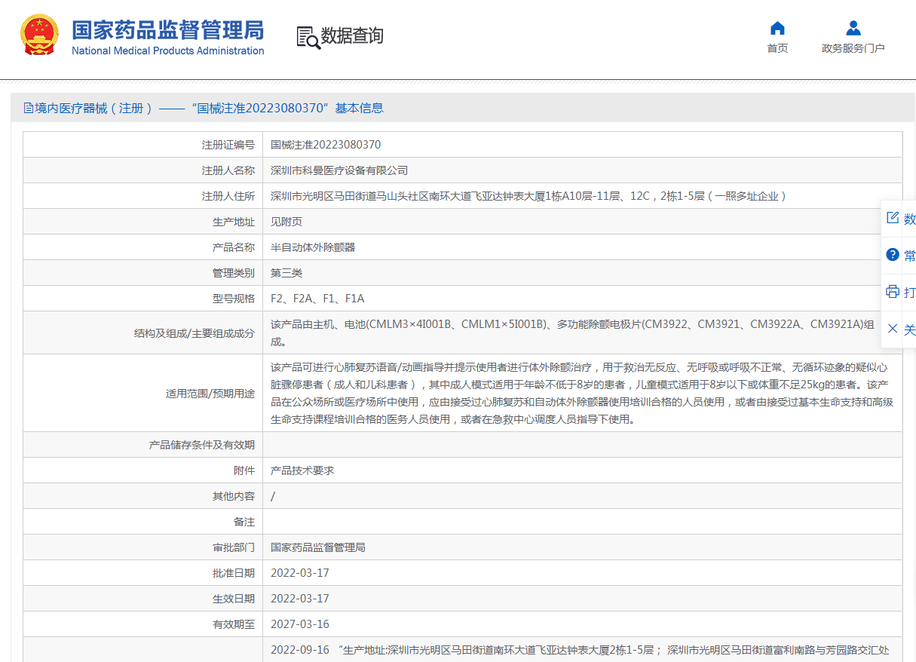
Task: Click the 注册人名称 label
Action: point(228,170)
